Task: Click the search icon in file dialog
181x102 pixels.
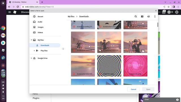Action: pos(136,16)
